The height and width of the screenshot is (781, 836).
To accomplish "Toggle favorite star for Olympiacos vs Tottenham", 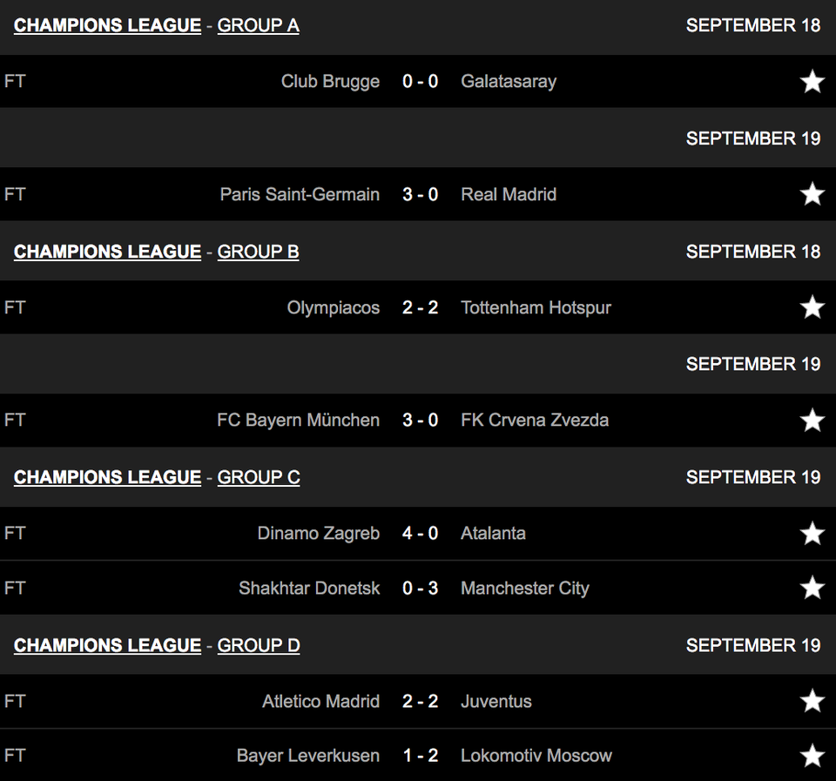I will coord(812,307).
